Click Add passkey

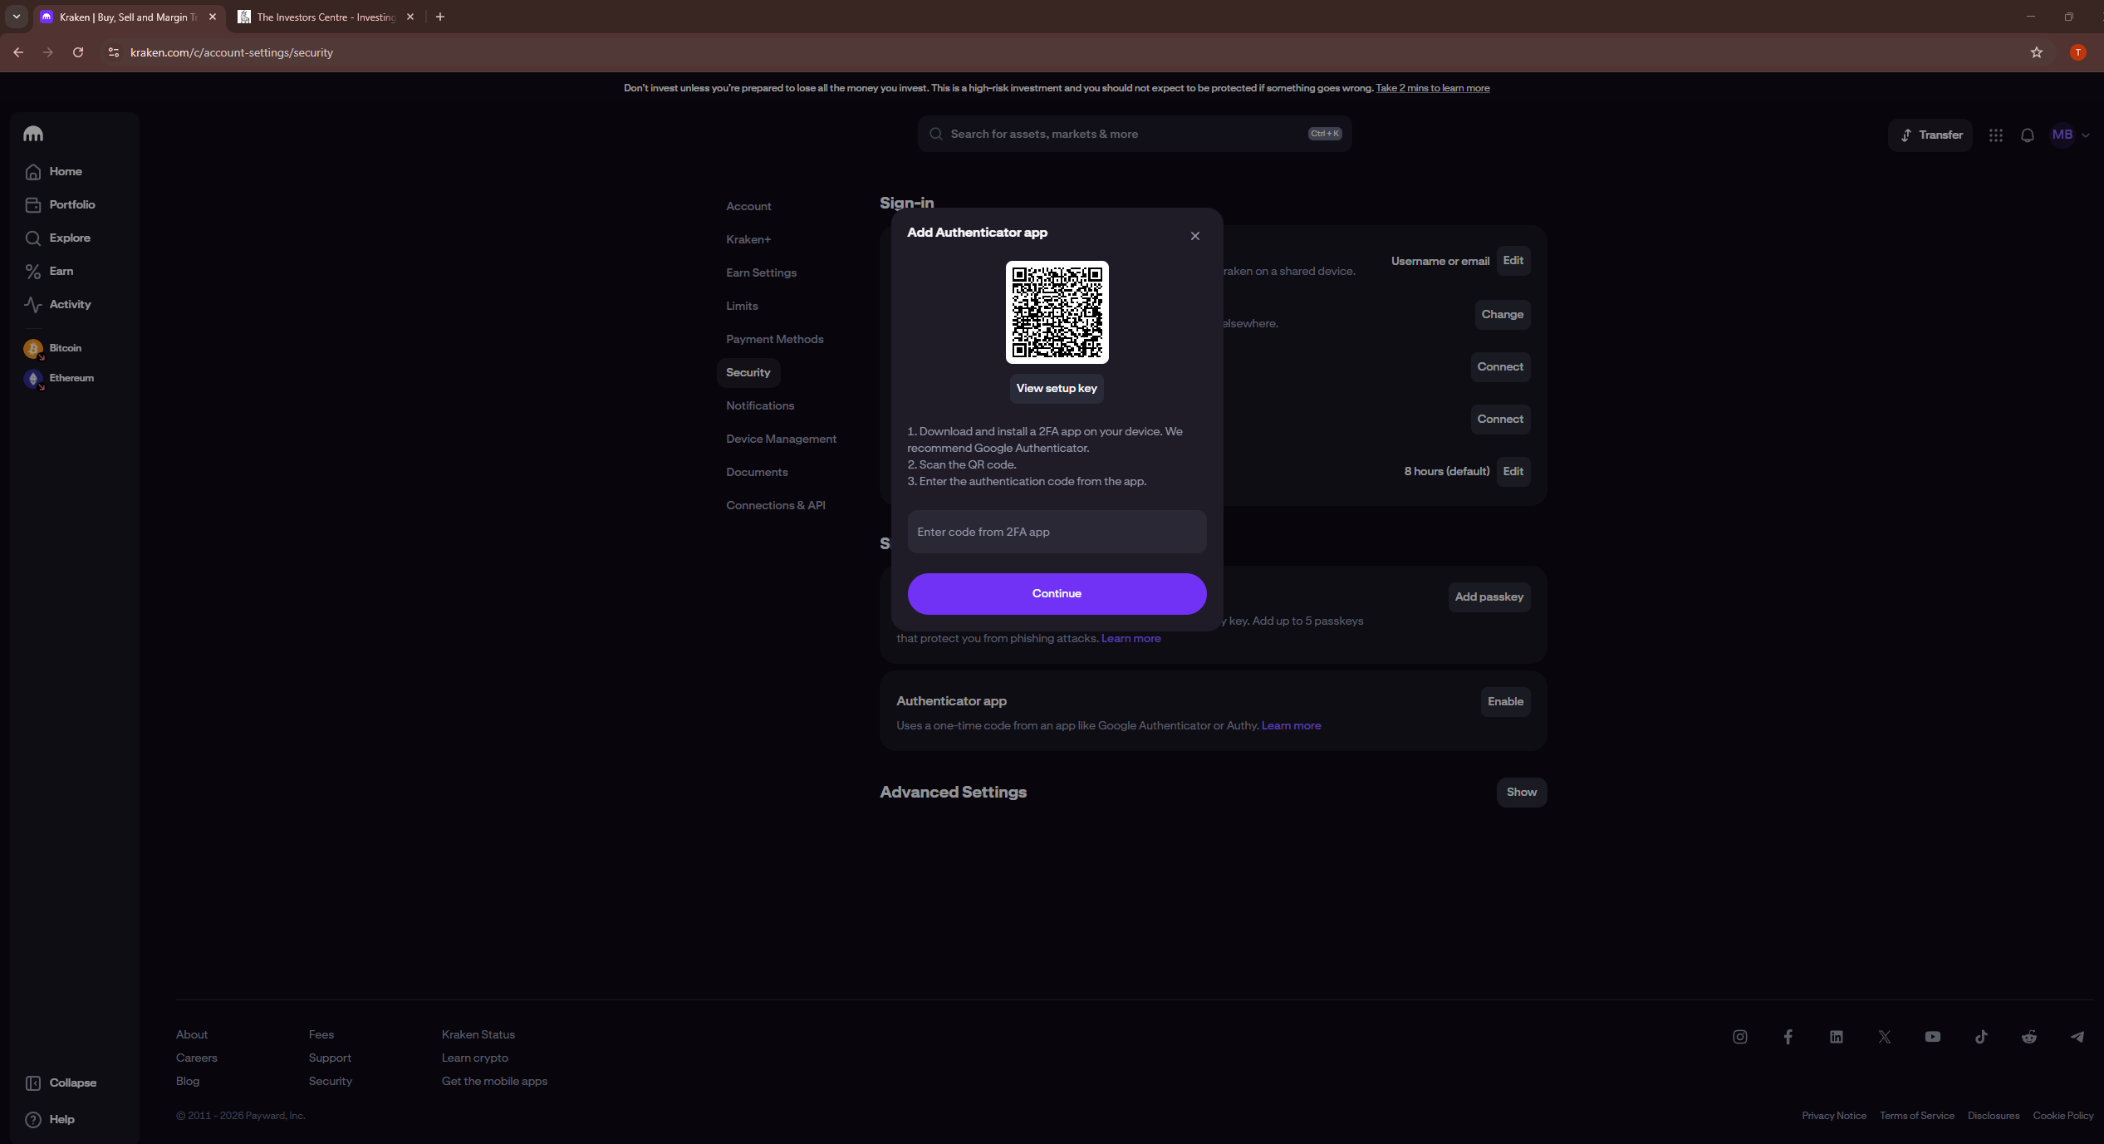point(1488,597)
